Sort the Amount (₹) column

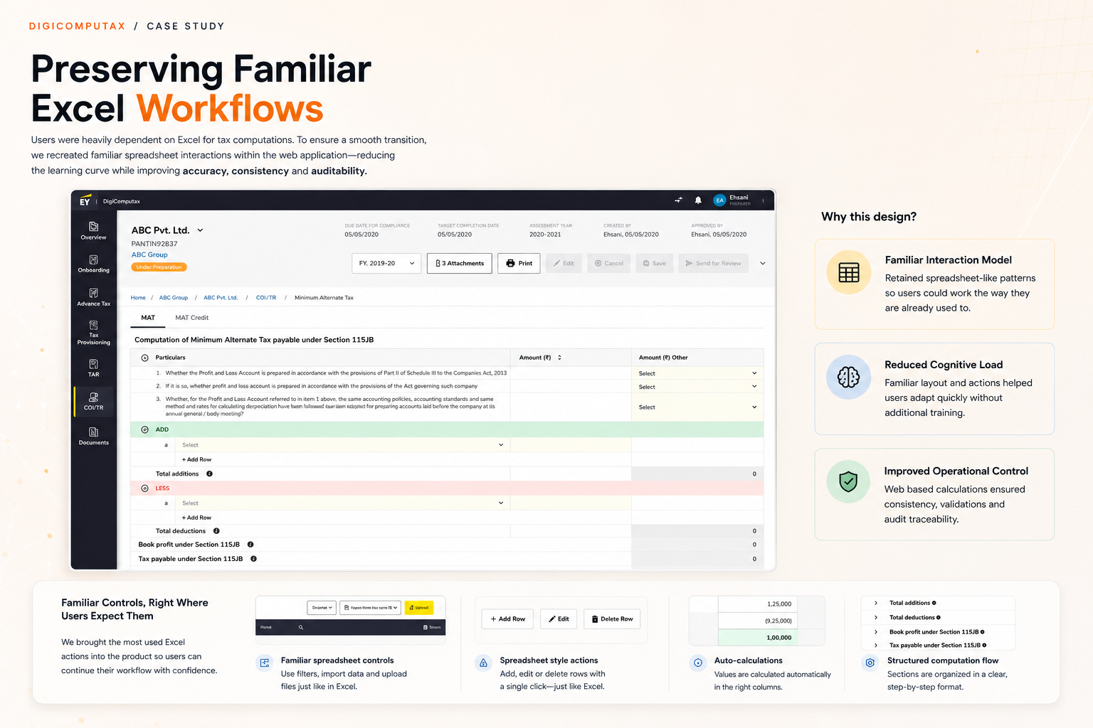coord(559,358)
